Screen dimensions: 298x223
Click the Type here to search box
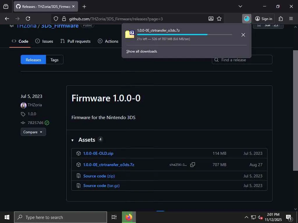click(61, 217)
